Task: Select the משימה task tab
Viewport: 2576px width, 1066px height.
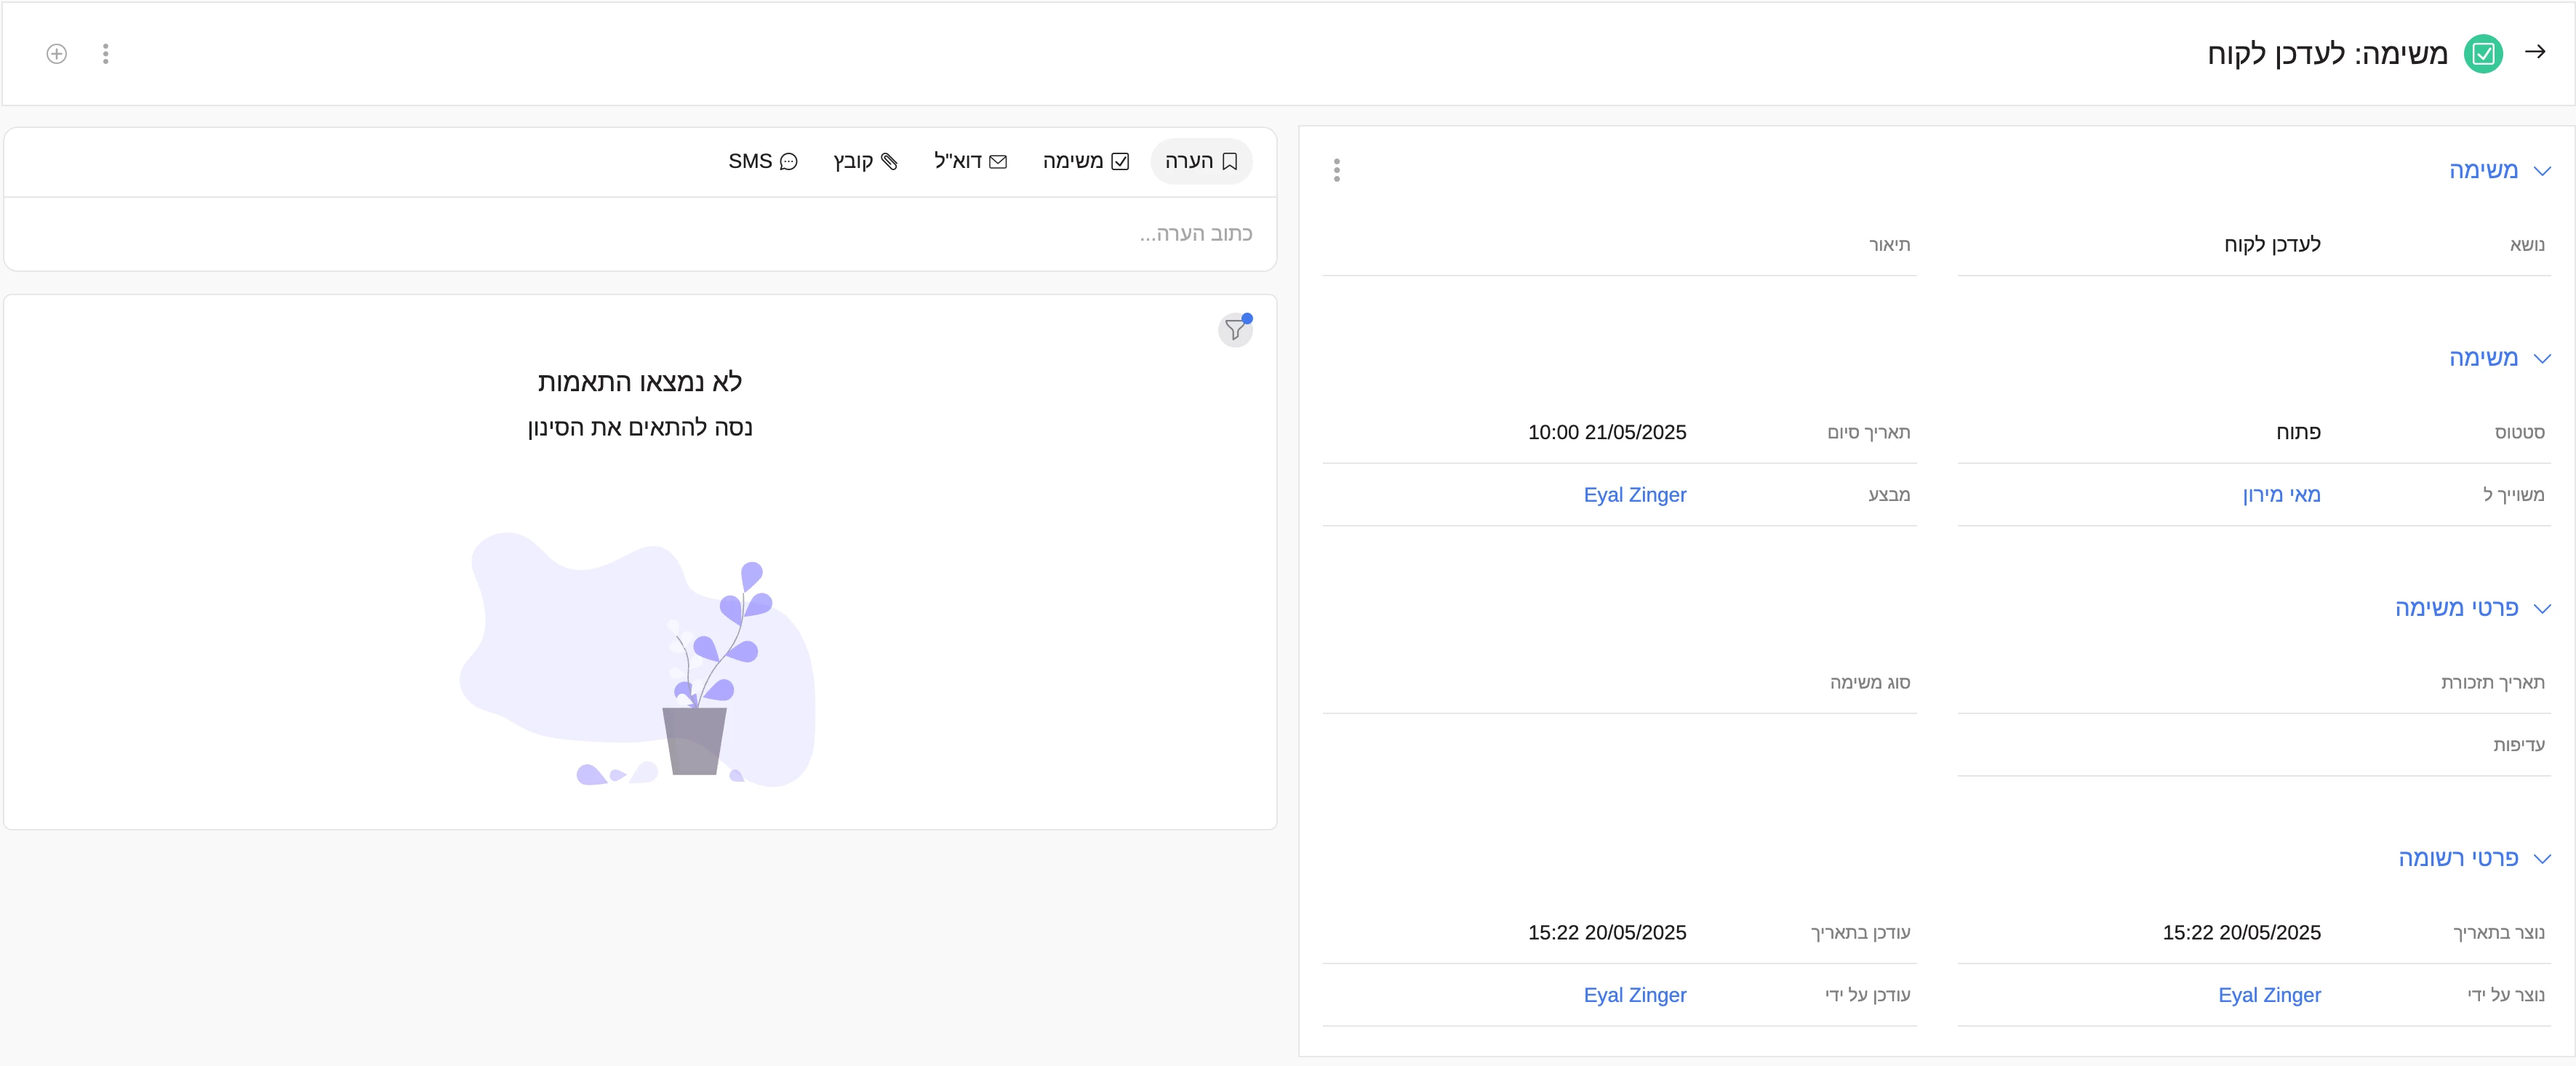Action: pos(1085,161)
